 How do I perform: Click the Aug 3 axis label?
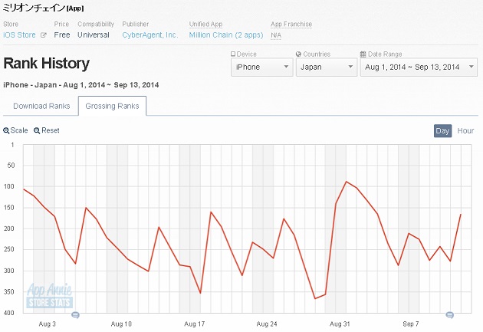click(47, 324)
